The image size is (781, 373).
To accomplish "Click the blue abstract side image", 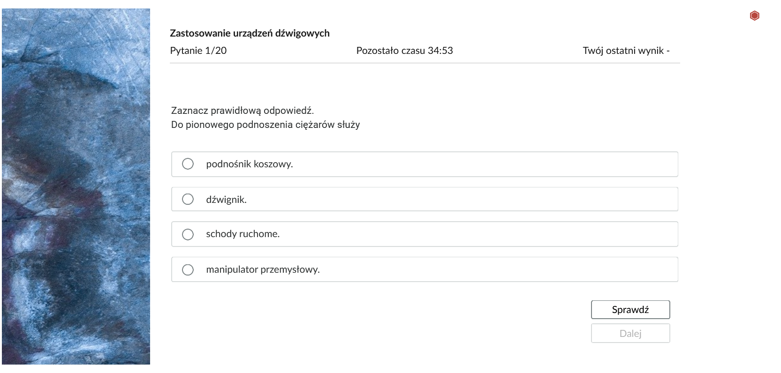I will tap(76, 186).
